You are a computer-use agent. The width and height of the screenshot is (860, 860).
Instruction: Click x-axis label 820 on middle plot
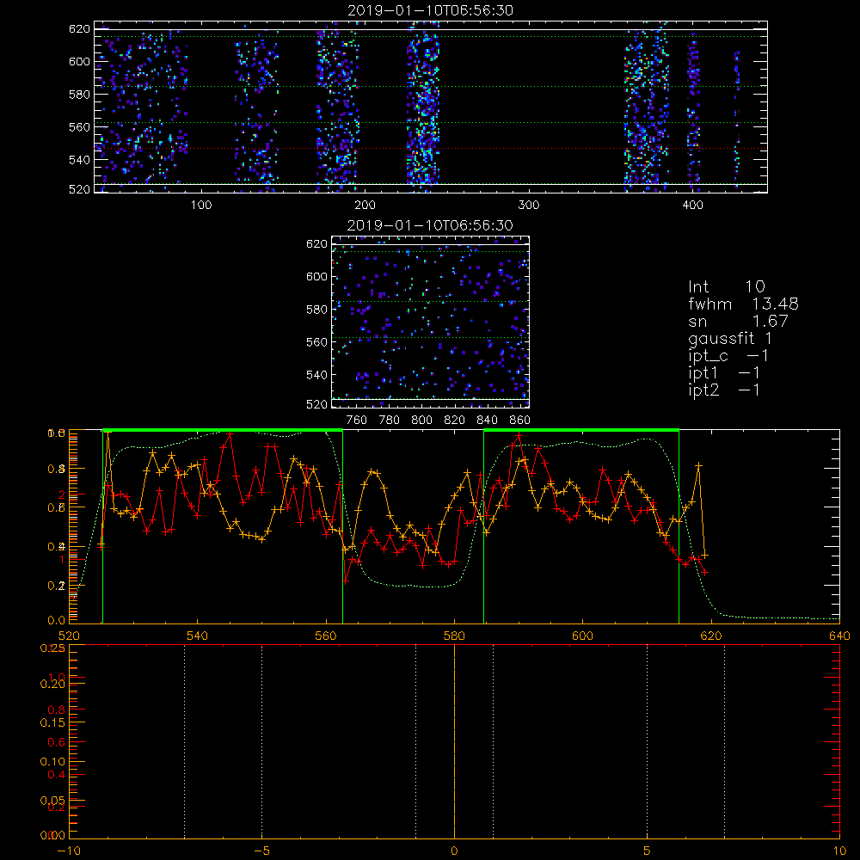click(x=454, y=421)
